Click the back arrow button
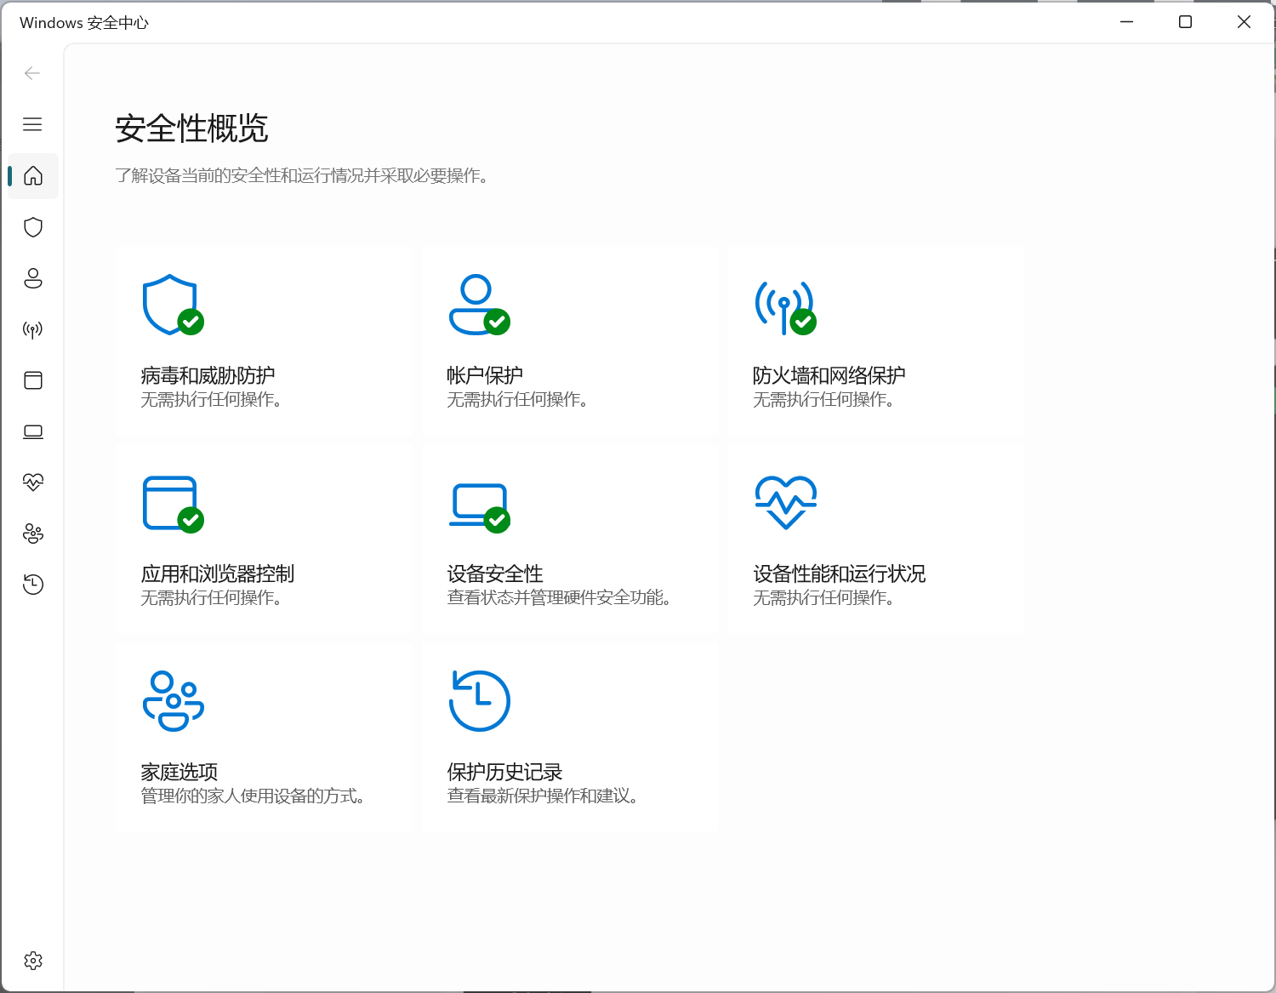1276x993 pixels. [33, 73]
